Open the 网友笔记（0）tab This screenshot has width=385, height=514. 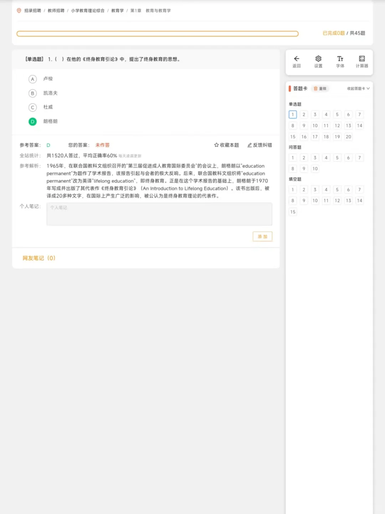click(x=38, y=258)
